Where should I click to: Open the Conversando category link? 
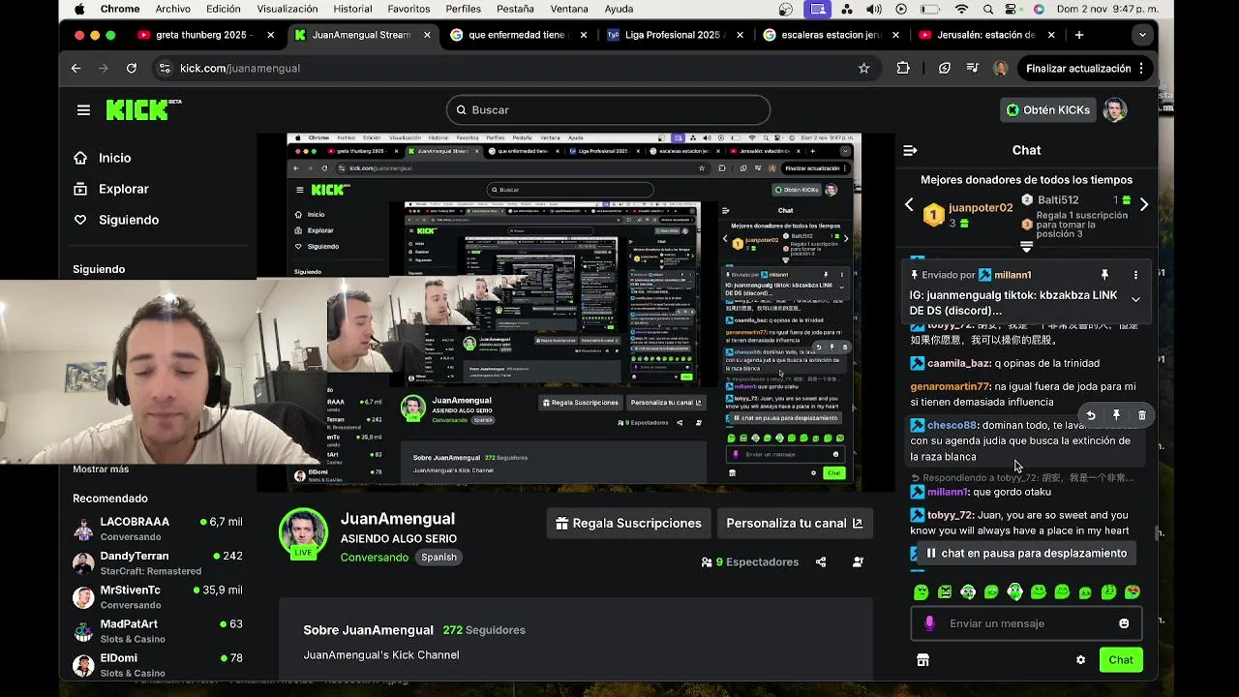(x=374, y=558)
